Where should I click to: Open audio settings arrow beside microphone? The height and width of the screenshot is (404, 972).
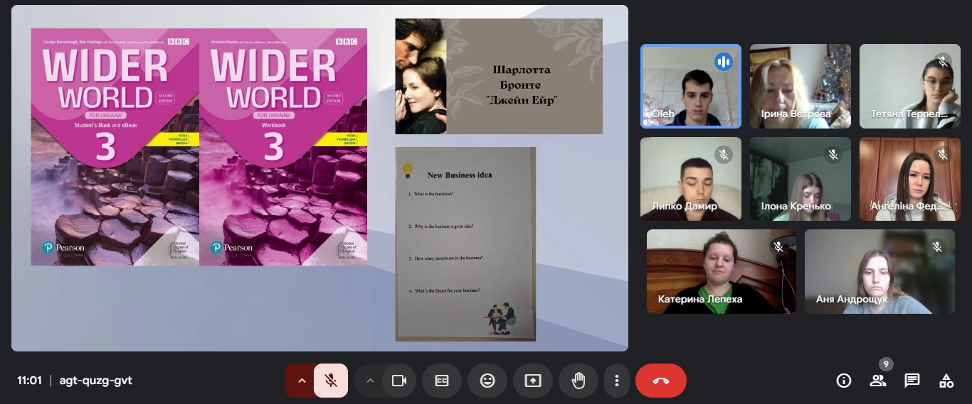pyautogui.click(x=301, y=381)
